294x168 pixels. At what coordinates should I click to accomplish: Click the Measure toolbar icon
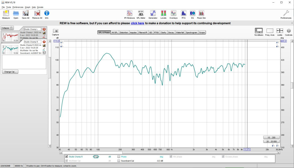(6, 13)
